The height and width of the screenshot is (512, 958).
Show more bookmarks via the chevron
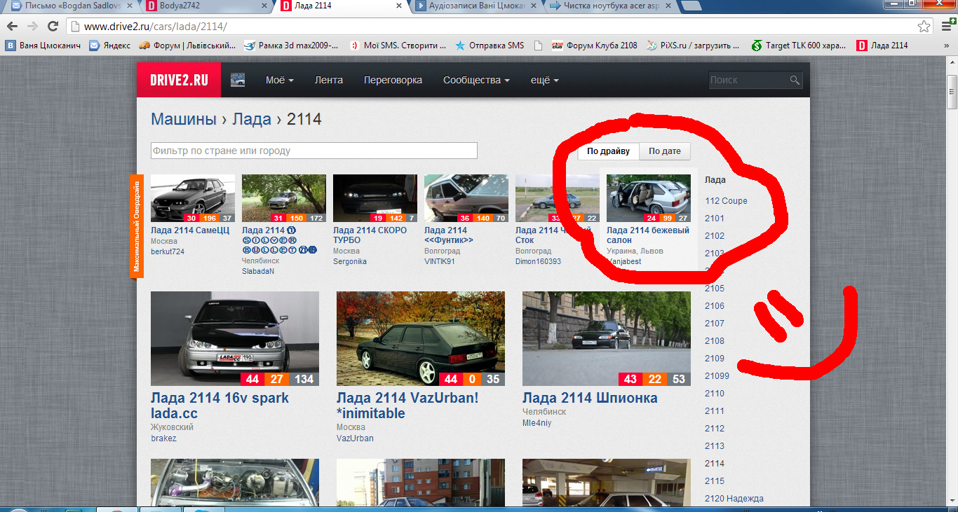947,46
